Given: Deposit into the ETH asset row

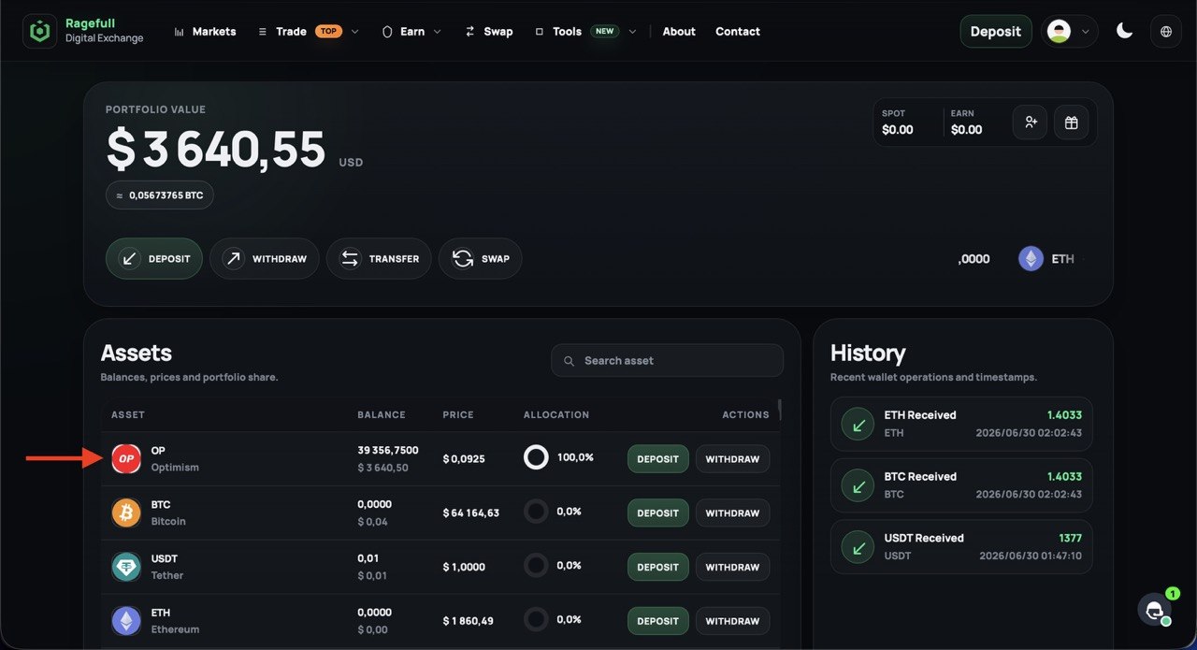Looking at the screenshot, I should point(658,621).
